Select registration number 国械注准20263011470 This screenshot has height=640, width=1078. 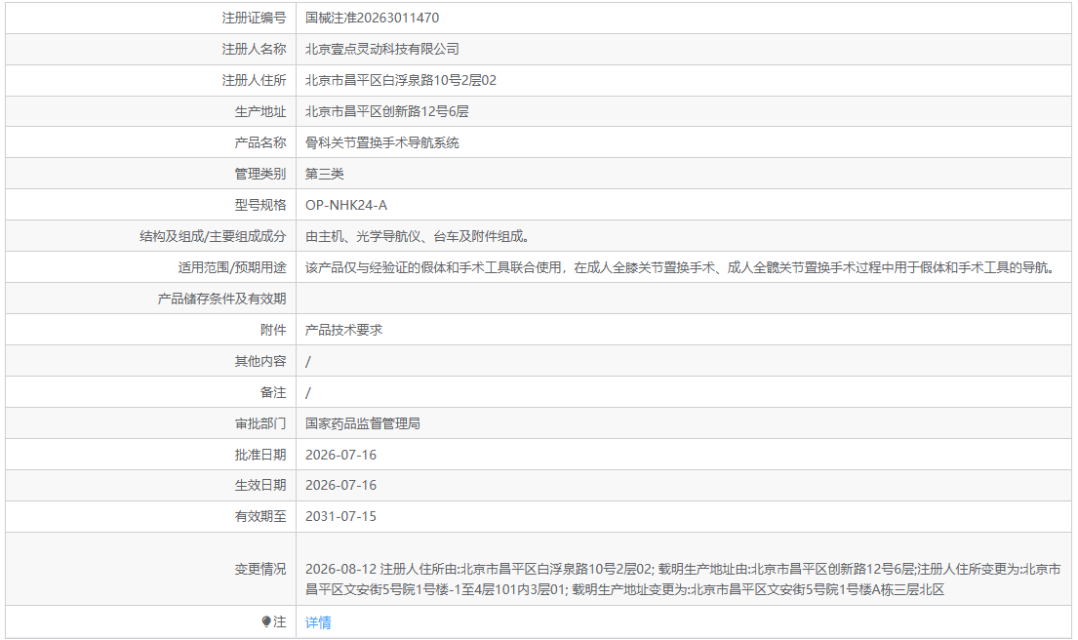372,18
